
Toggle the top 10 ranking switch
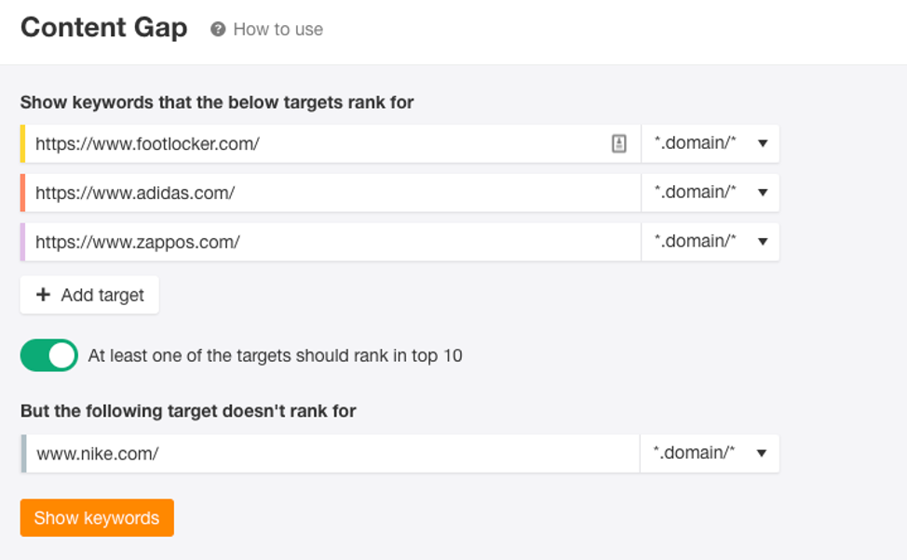49,355
